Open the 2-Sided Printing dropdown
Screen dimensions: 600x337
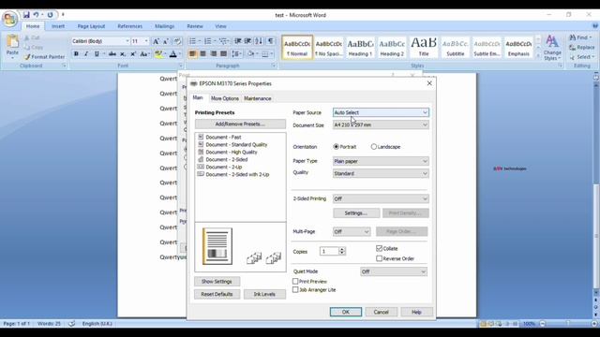381,198
